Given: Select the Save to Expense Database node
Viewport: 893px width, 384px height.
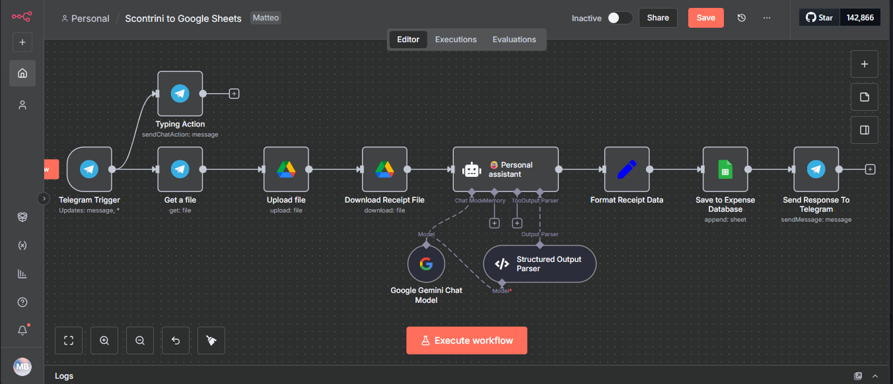Looking at the screenshot, I should 725,170.
